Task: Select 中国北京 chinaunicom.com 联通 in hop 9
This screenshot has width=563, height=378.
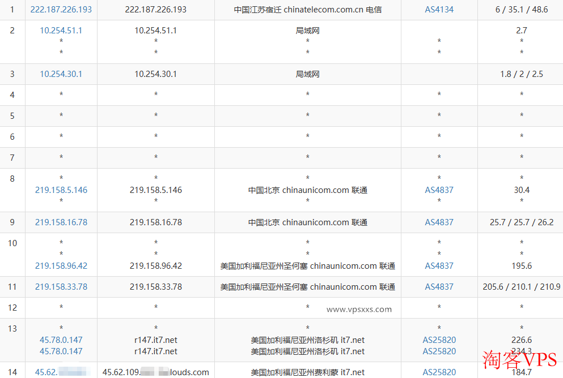Action: (308, 222)
